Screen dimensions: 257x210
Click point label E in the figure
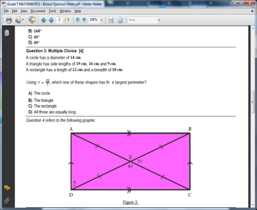[x=131, y=157]
